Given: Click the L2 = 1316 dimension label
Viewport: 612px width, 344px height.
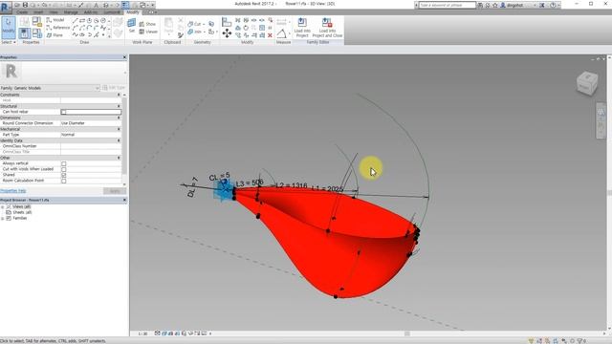Looking at the screenshot, I should click(x=292, y=185).
